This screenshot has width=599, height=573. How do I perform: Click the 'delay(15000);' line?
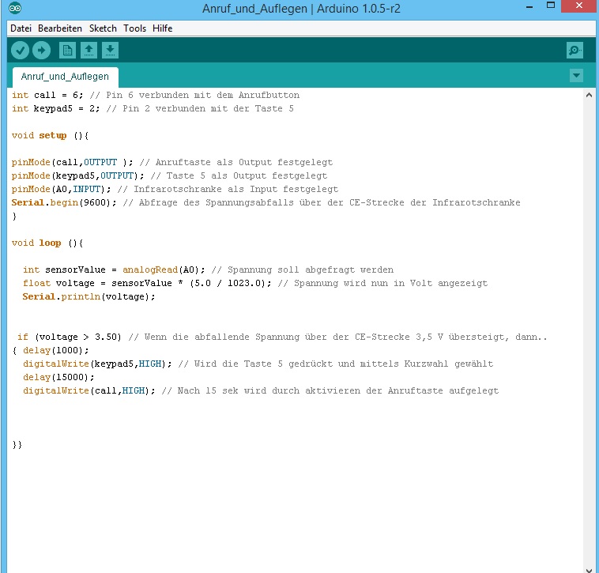[58, 377]
